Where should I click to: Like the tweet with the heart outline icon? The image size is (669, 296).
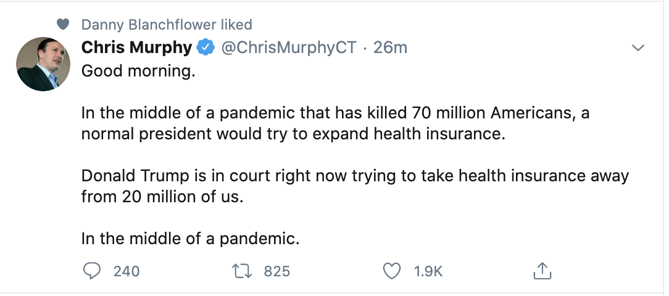click(391, 271)
